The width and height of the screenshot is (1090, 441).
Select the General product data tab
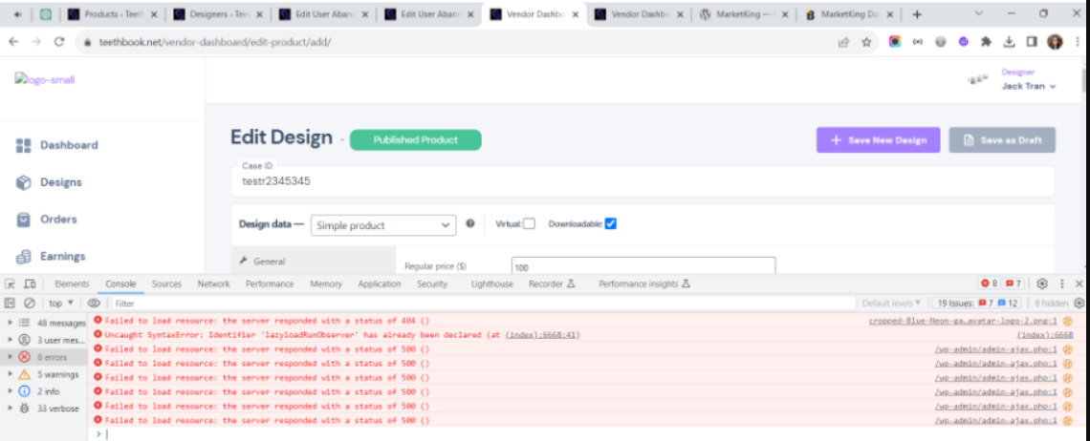click(313, 262)
